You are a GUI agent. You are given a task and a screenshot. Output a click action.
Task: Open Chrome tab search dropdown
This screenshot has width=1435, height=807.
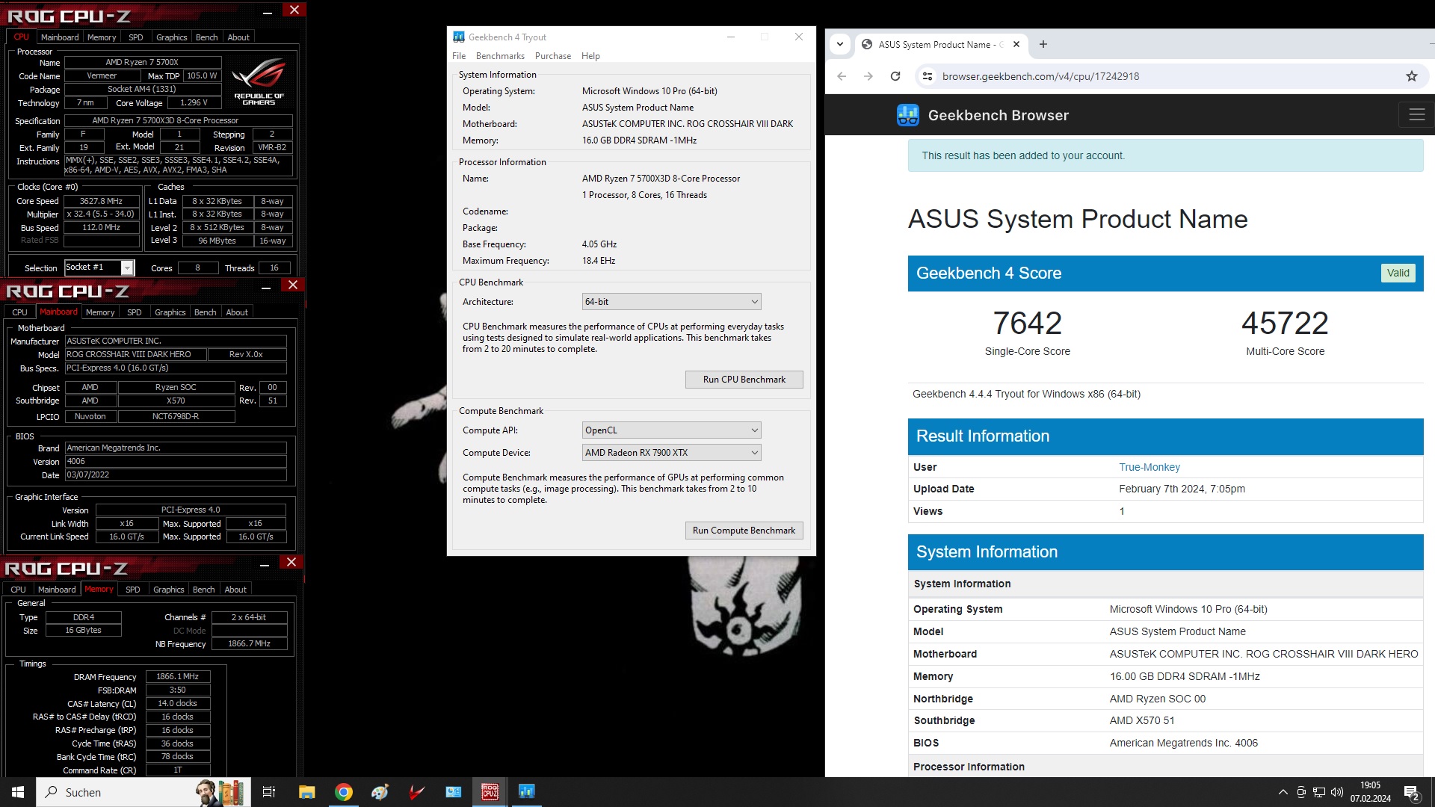(840, 44)
